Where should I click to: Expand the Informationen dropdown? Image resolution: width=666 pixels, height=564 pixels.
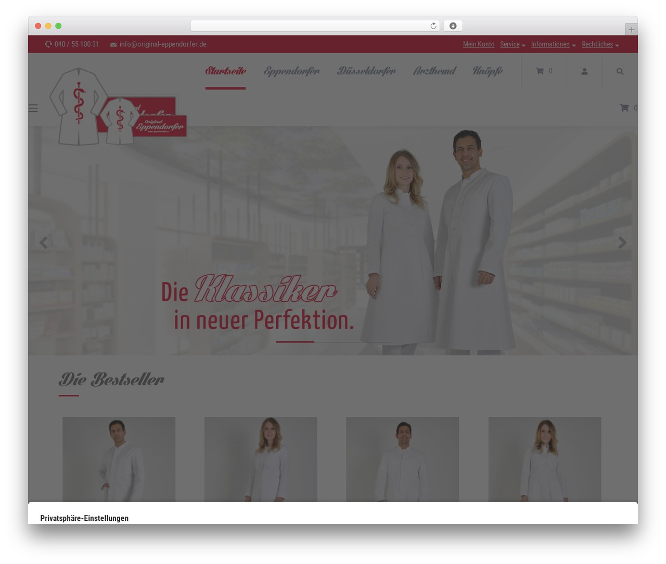[x=553, y=44]
